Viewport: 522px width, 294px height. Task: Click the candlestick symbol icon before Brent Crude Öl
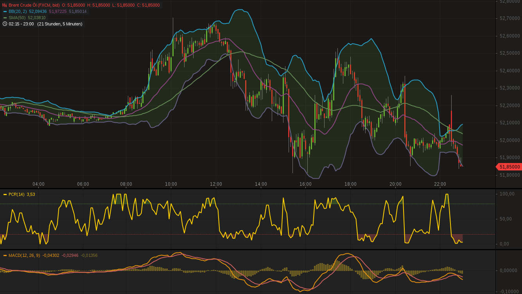(4, 5)
